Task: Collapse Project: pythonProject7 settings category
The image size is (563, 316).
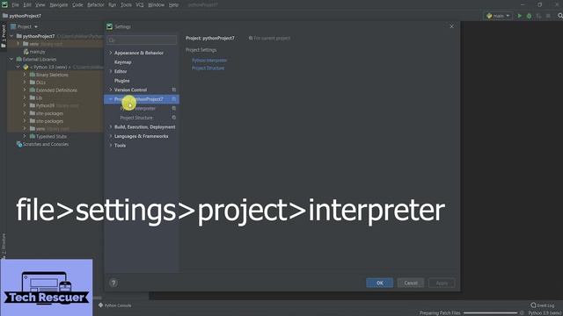Action: click(x=111, y=99)
